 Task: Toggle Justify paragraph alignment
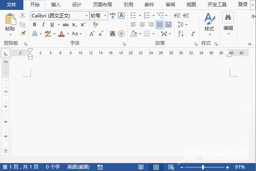coord(159,25)
